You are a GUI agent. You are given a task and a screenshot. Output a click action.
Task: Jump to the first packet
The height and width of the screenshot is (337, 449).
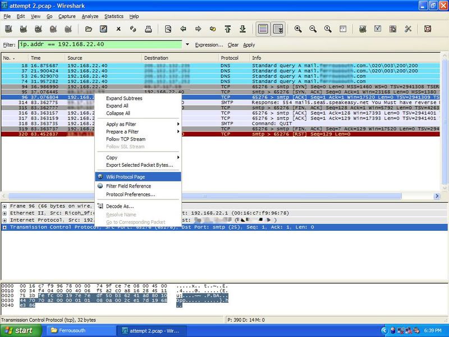228,29
